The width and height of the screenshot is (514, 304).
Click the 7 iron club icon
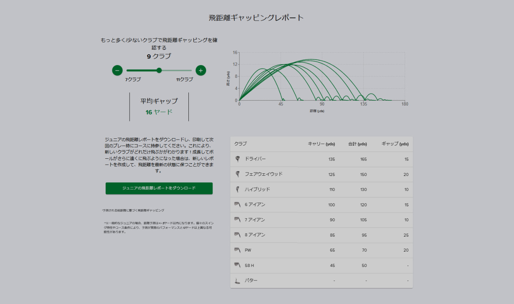(237, 219)
